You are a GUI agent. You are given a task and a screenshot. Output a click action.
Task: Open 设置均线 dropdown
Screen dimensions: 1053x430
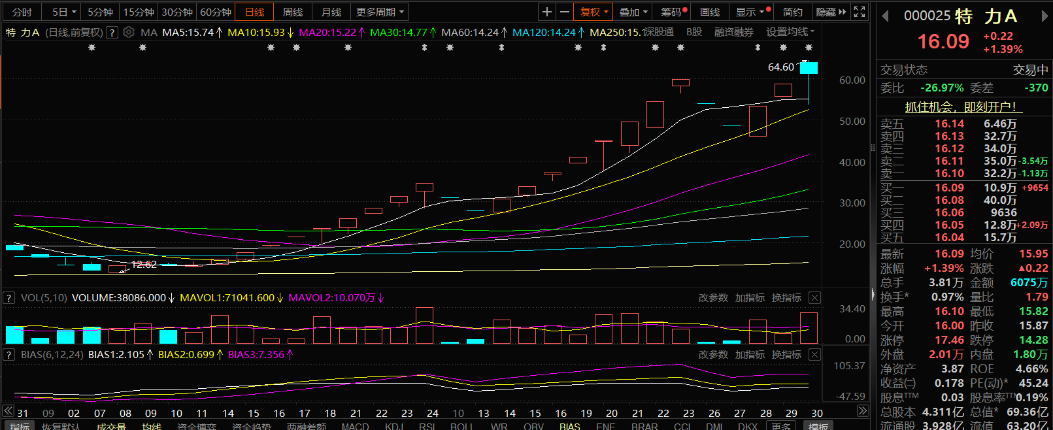tap(790, 32)
